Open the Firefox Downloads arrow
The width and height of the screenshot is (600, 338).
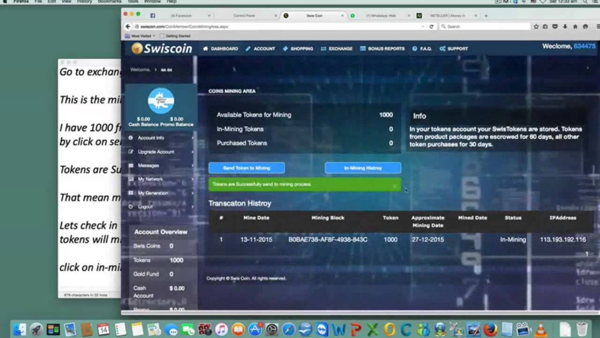565,27
